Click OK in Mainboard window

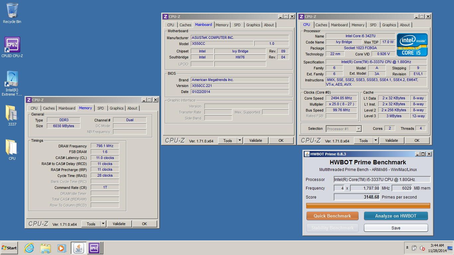281,141
